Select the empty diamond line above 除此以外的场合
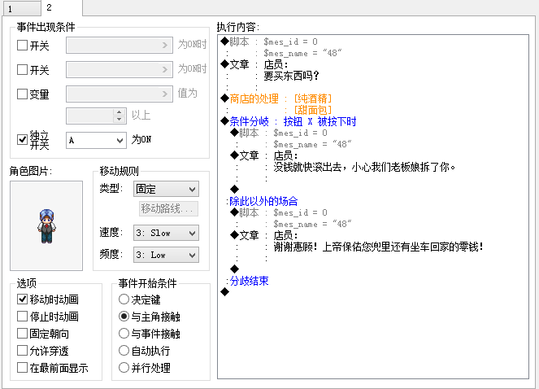Image resolution: width=539 pixels, height=389 pixels. 234,189
